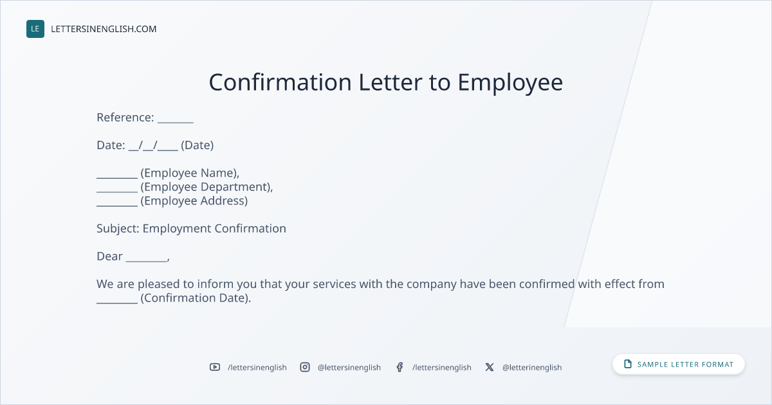Image resolution: width=772 pixels, height=405 pixels.
Task: Click the YouTube icon
Action: (x=215, y=367)
